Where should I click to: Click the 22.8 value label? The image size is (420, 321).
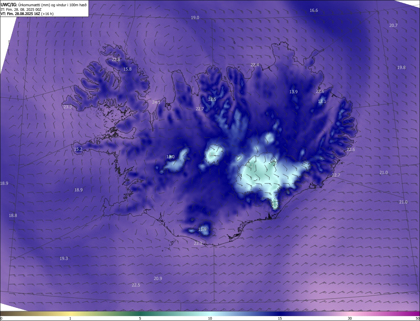116,60
